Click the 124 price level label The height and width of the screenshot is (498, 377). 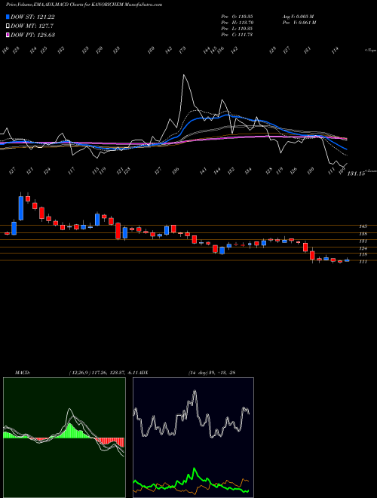363,248
